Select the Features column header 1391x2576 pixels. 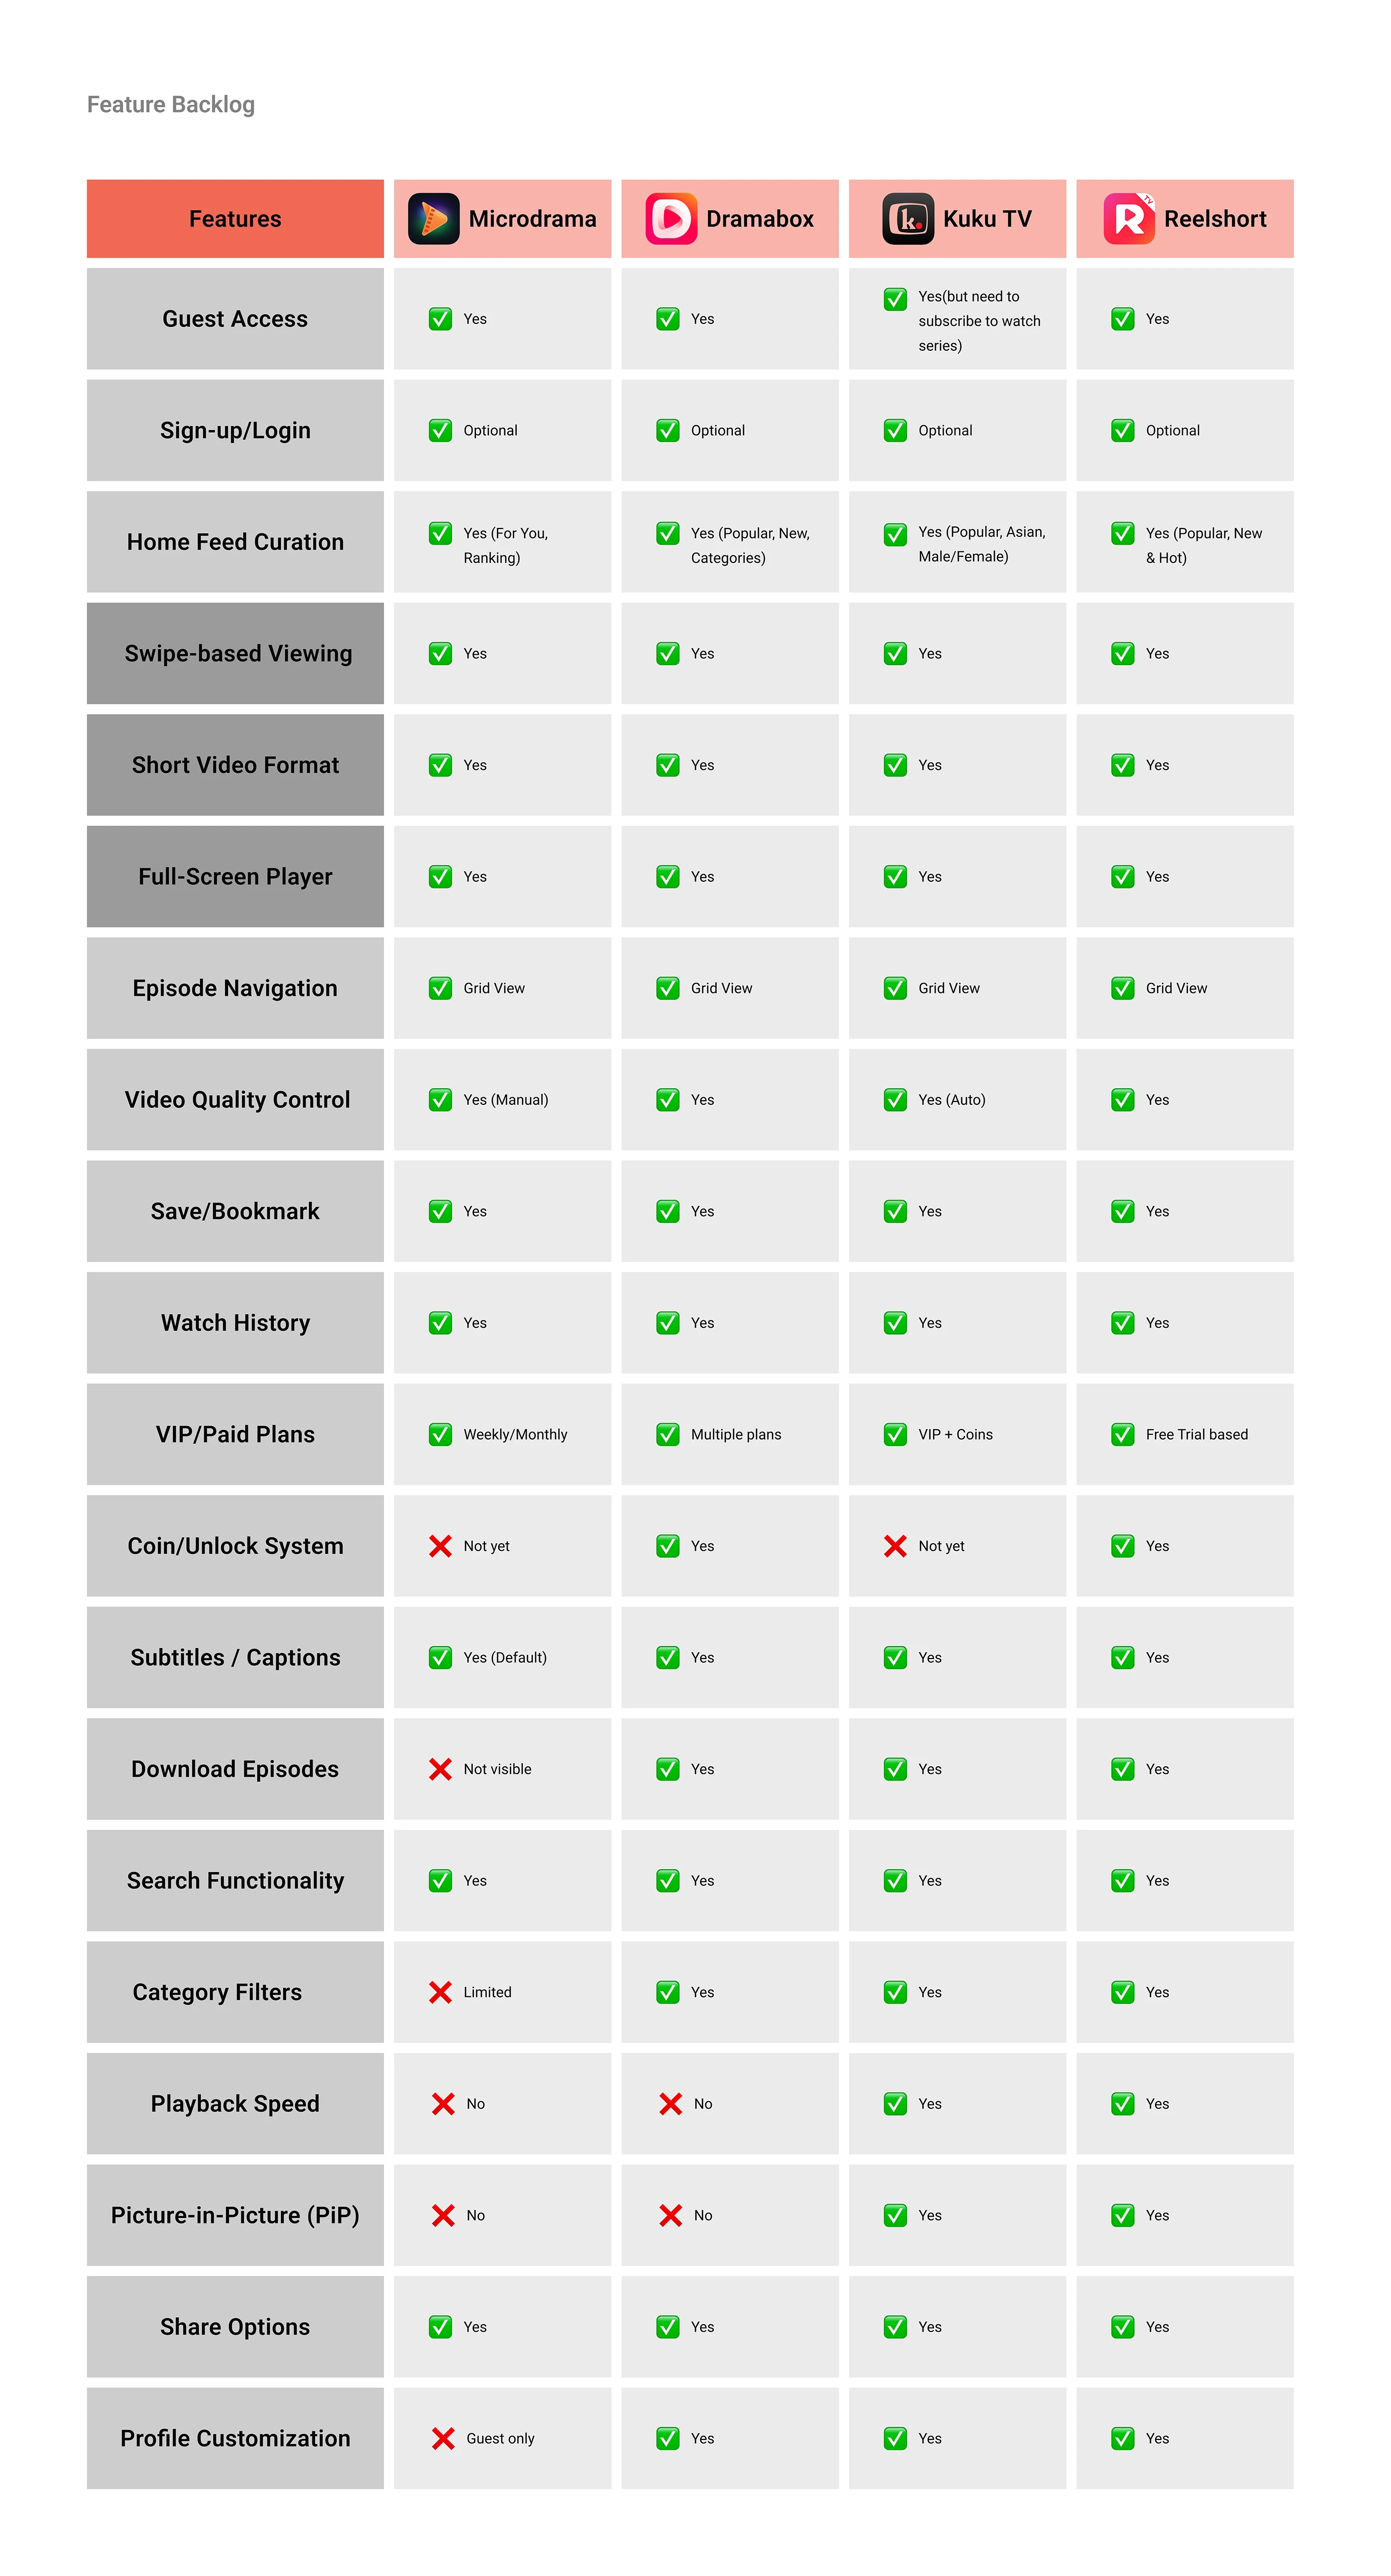point(235,219)
